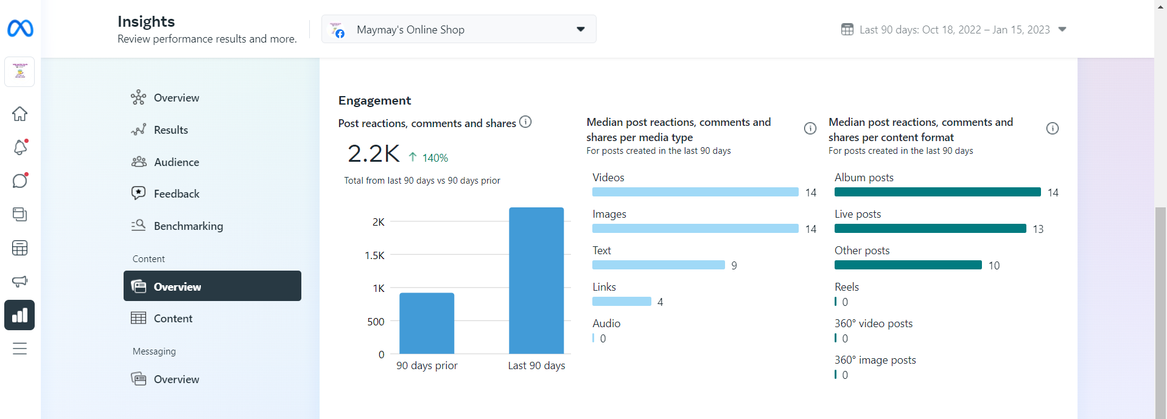Open the All Tools hamburger menu icon
This screenshot has height=419, width=1167.
(x=20, y=348)
